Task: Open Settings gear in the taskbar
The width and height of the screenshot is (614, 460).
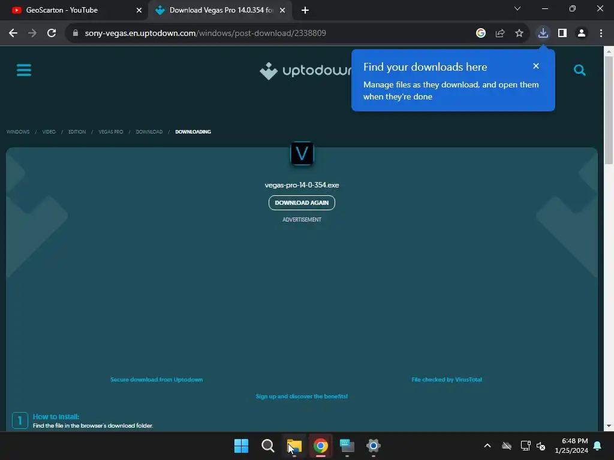Action: click(x=373, y=446)
